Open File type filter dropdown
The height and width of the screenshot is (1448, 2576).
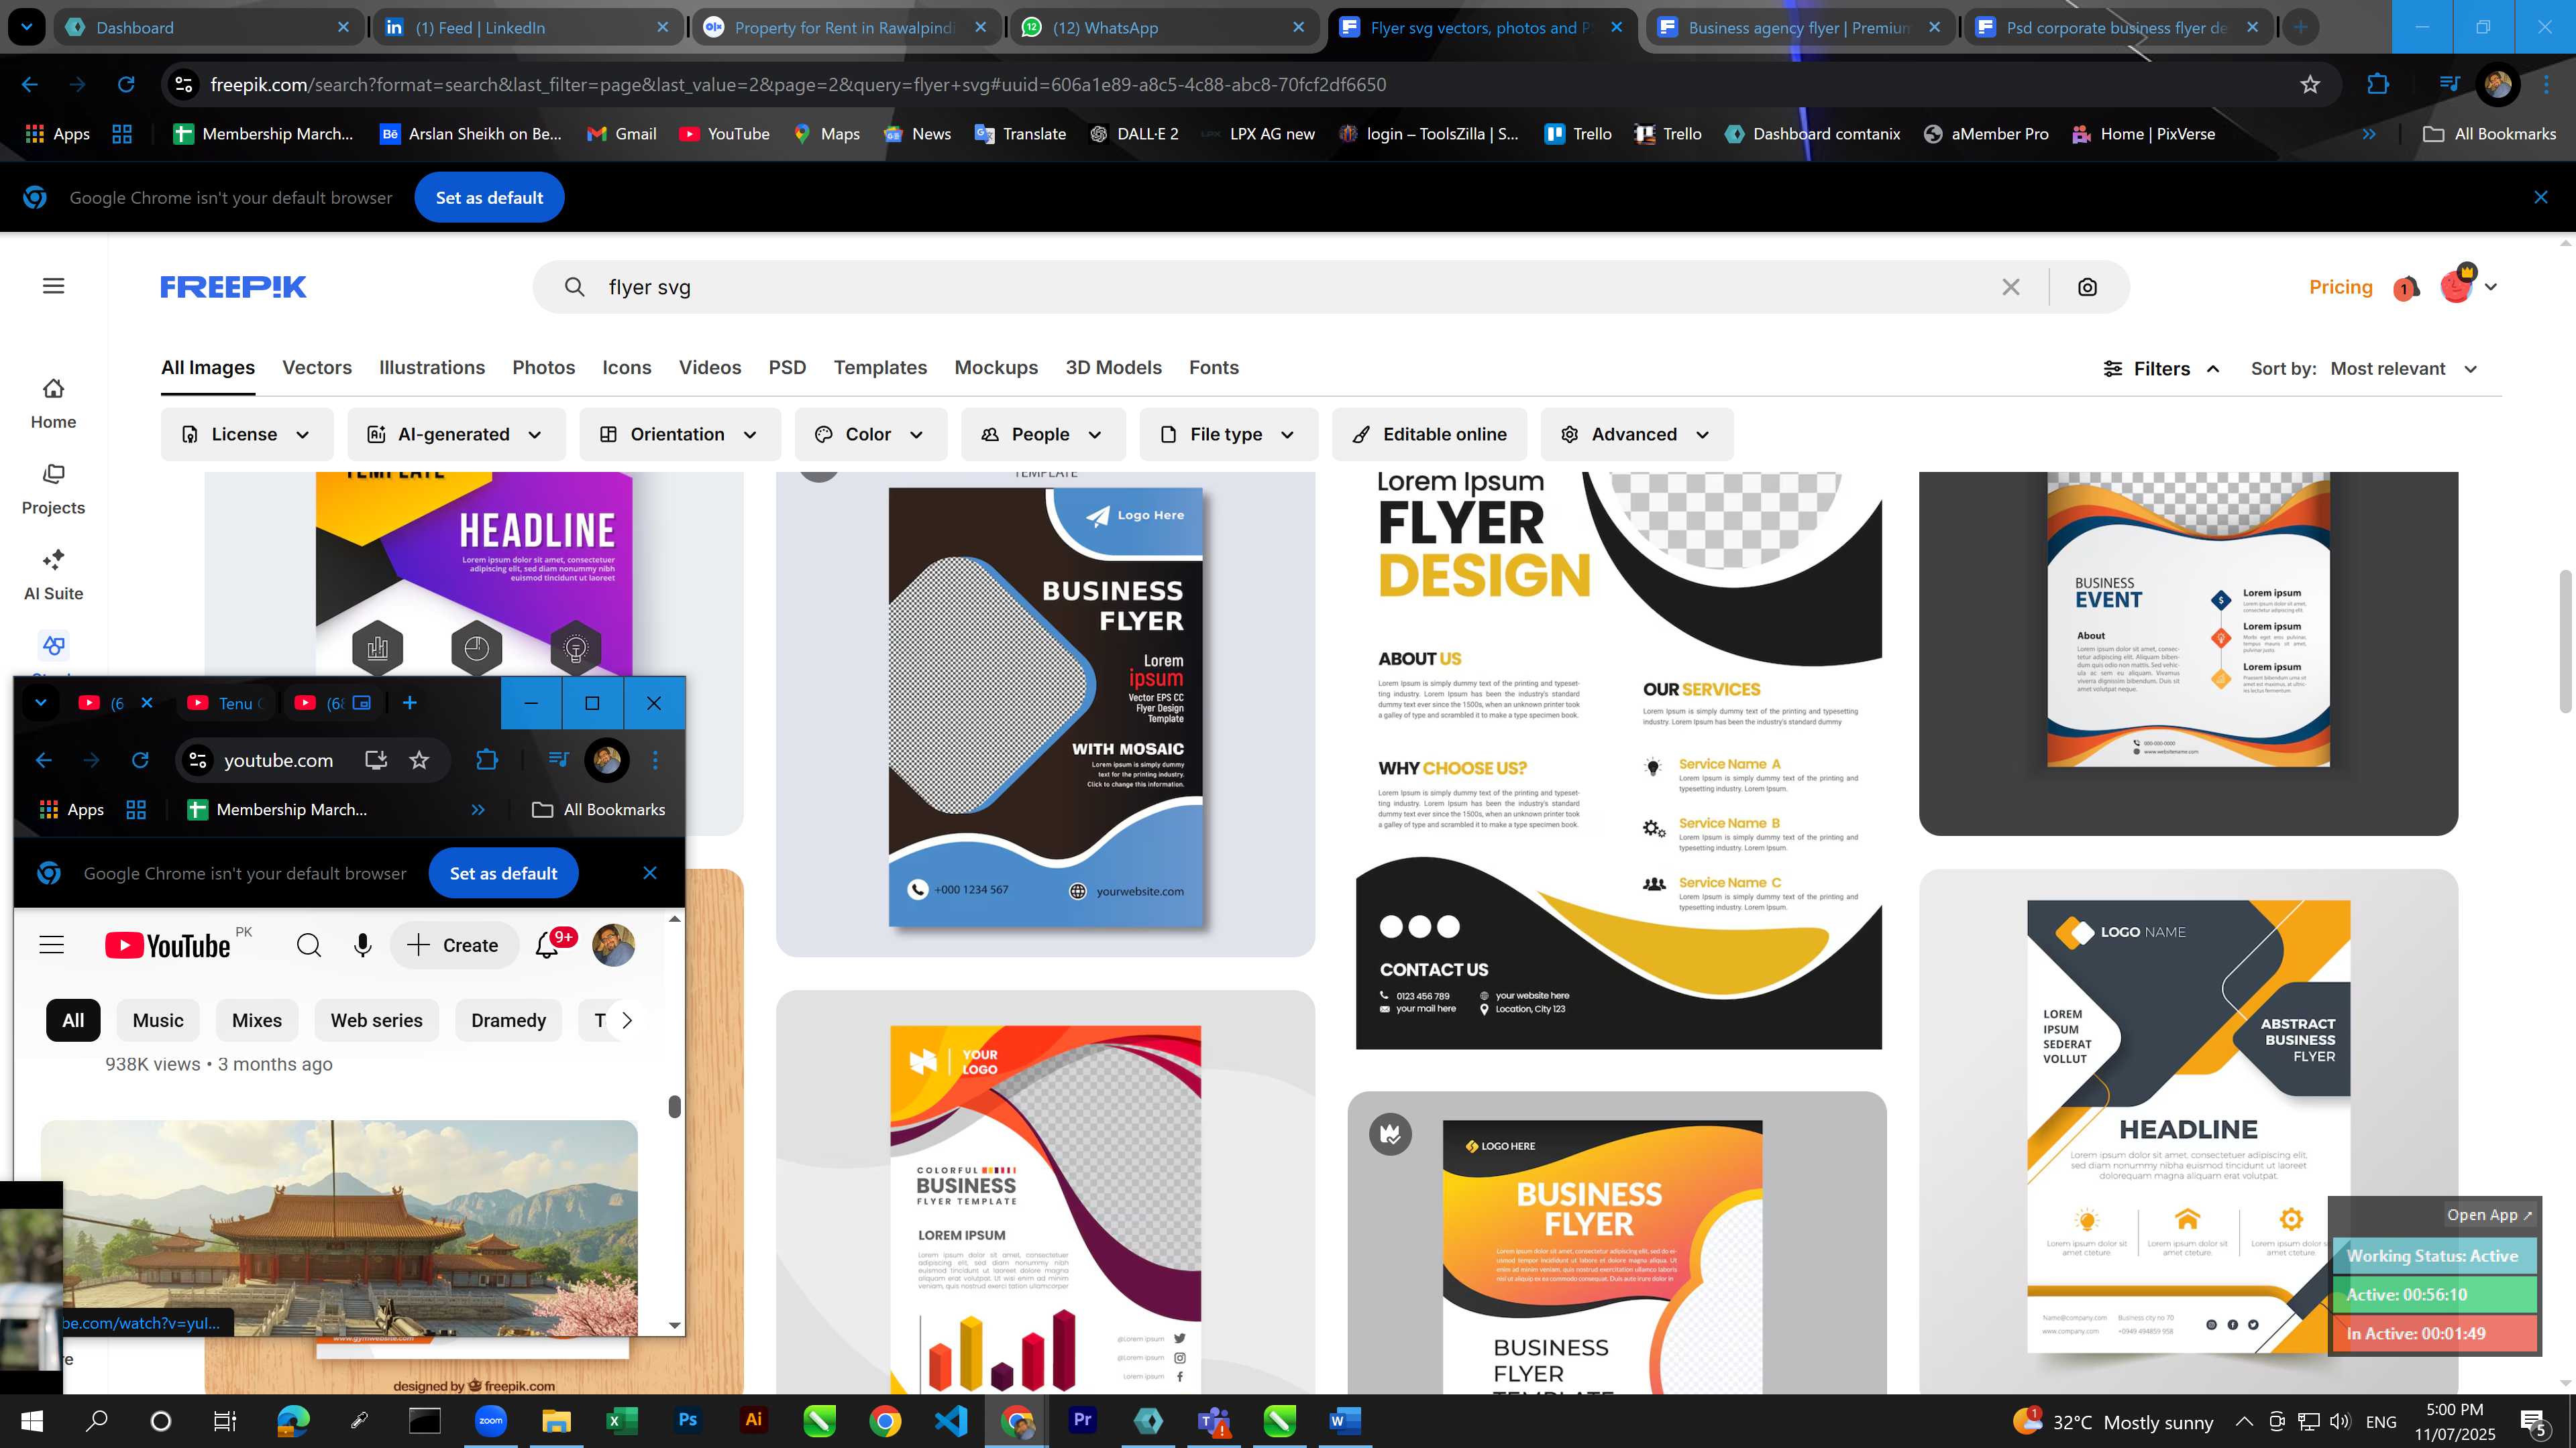(1228, 434)
